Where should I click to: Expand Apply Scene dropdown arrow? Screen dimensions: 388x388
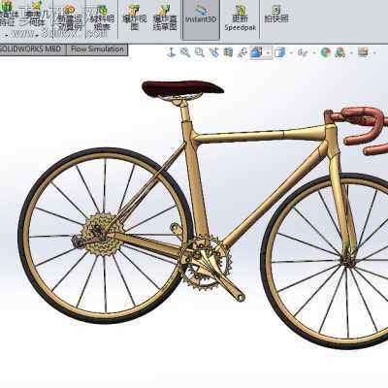(351, 52)
